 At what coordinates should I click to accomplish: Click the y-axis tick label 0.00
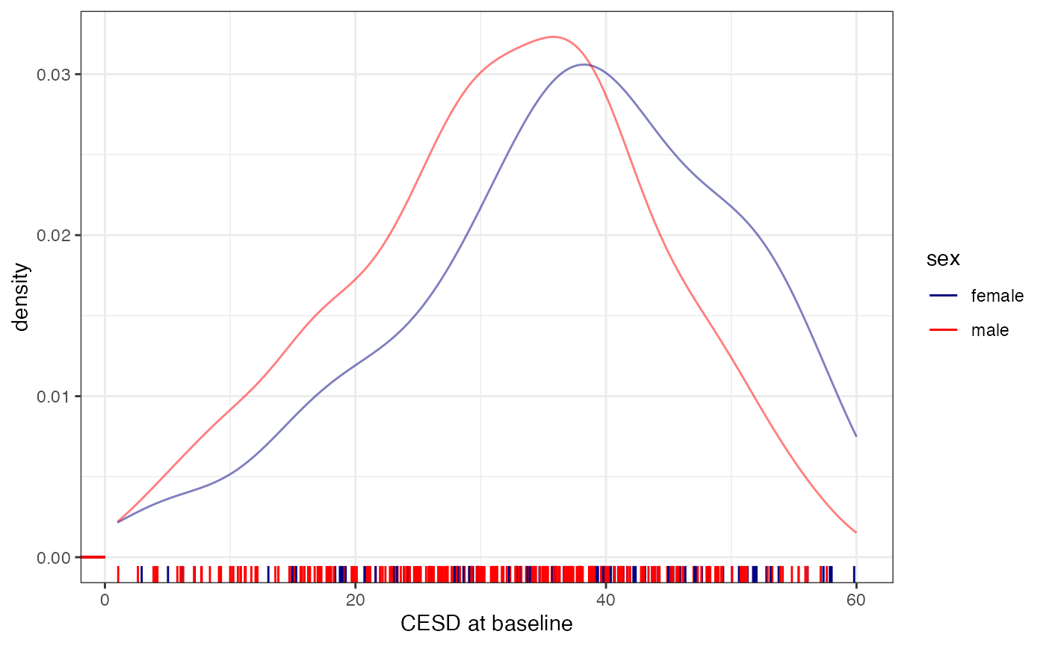pyautogui.click(x=54, y=557)
